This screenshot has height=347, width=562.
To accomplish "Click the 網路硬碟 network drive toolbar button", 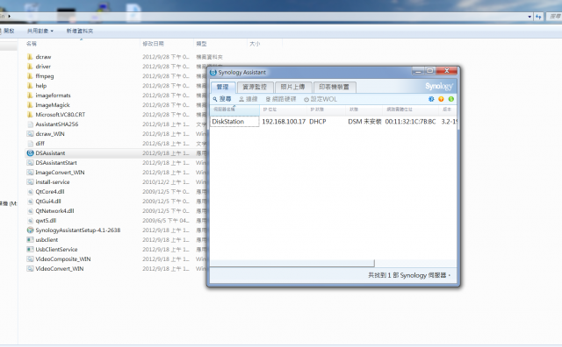I will tap(281, 99).
